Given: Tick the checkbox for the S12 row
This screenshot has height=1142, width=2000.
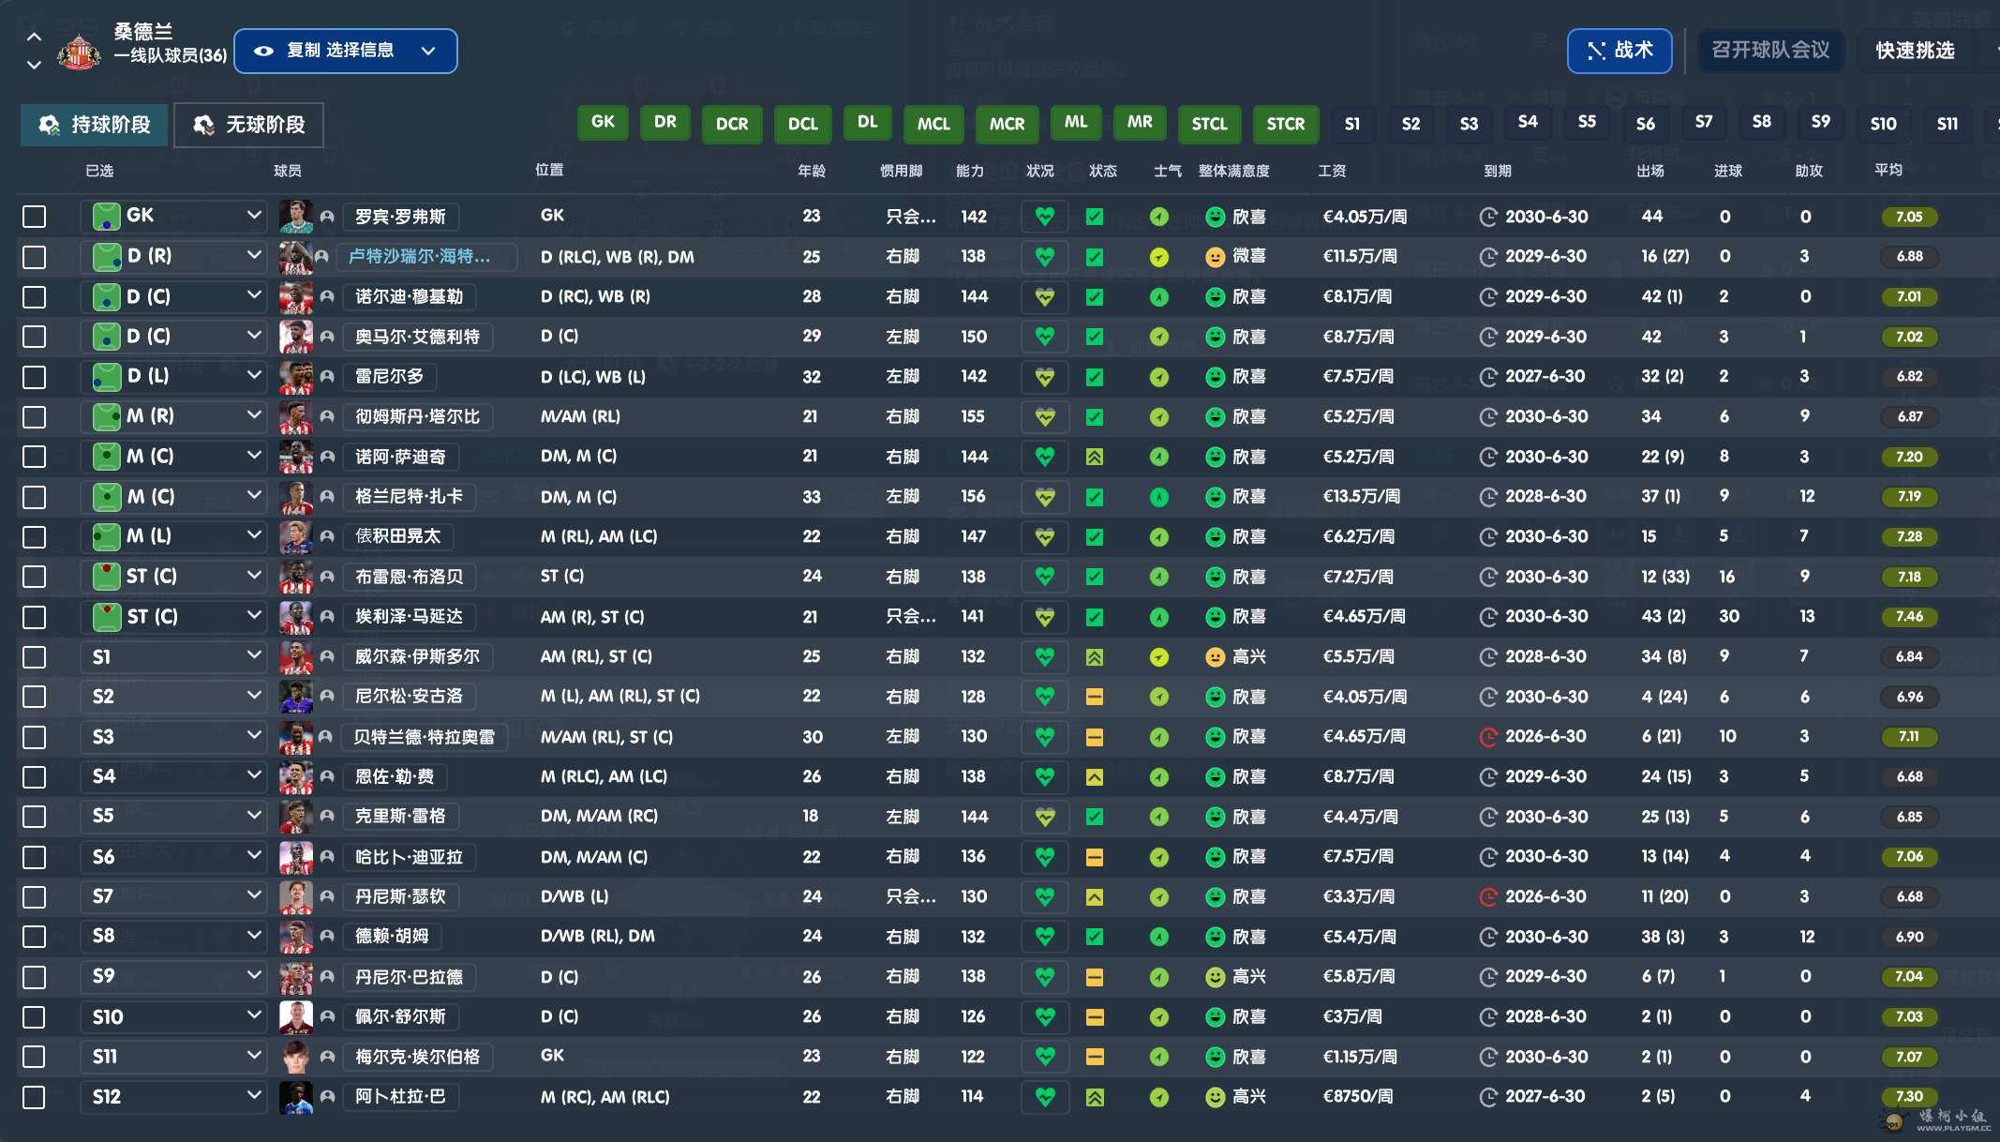Looking at the screenshot, I should [x=35, y=1097].
